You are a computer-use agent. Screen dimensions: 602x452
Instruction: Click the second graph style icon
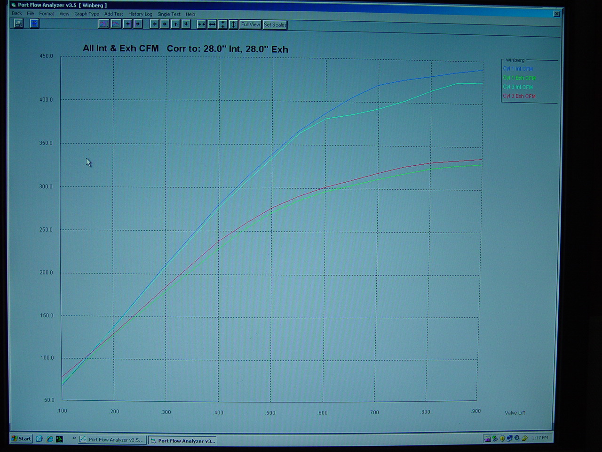click(116, 24)
